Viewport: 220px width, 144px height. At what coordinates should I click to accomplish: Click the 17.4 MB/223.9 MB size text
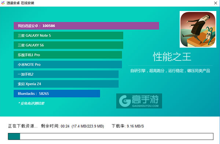(88, 126)
